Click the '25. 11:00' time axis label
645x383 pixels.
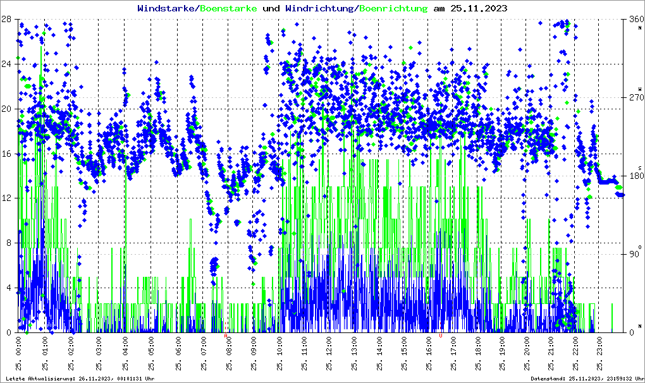coord(304,353)
